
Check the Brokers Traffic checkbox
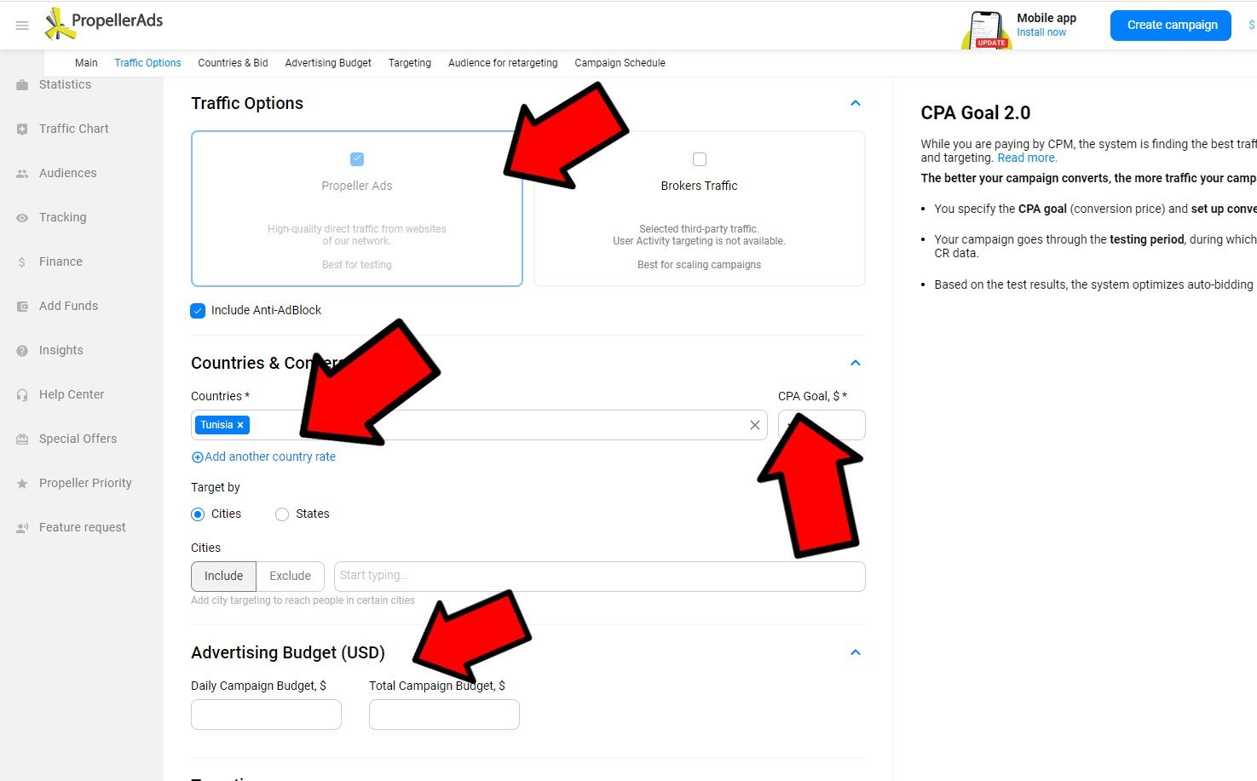click(x=700, y=159)
